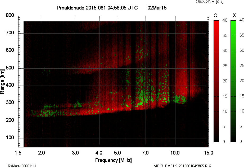
Task: Click the 40 label on the O color bar
Action: tap(225, 20)
